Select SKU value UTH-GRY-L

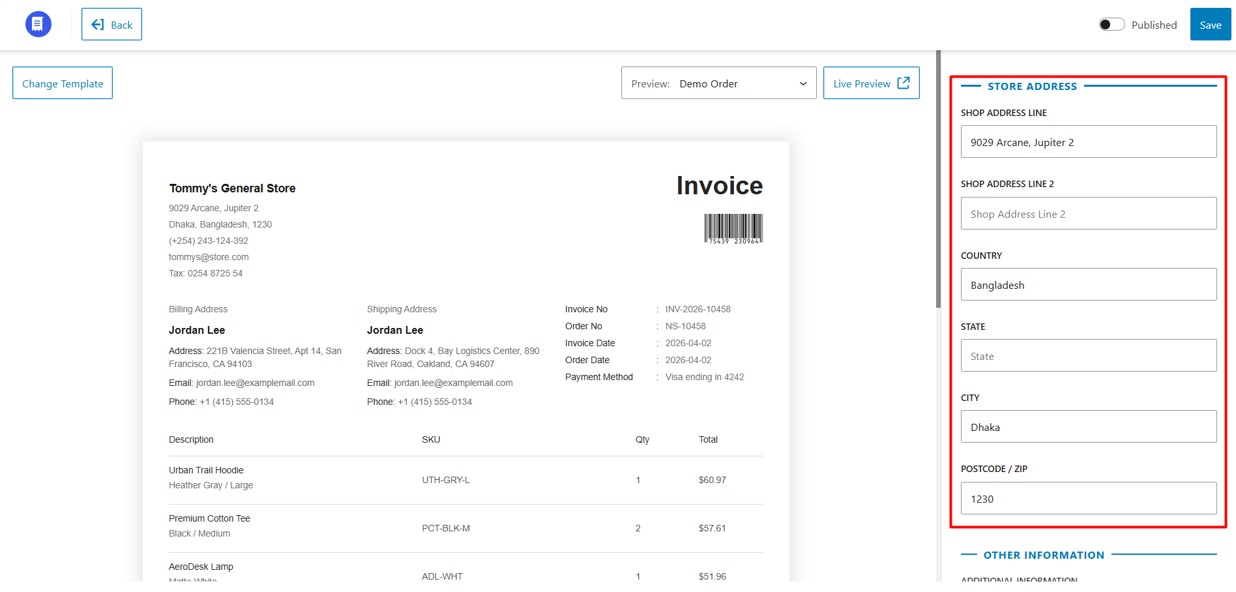pos(445,480)
